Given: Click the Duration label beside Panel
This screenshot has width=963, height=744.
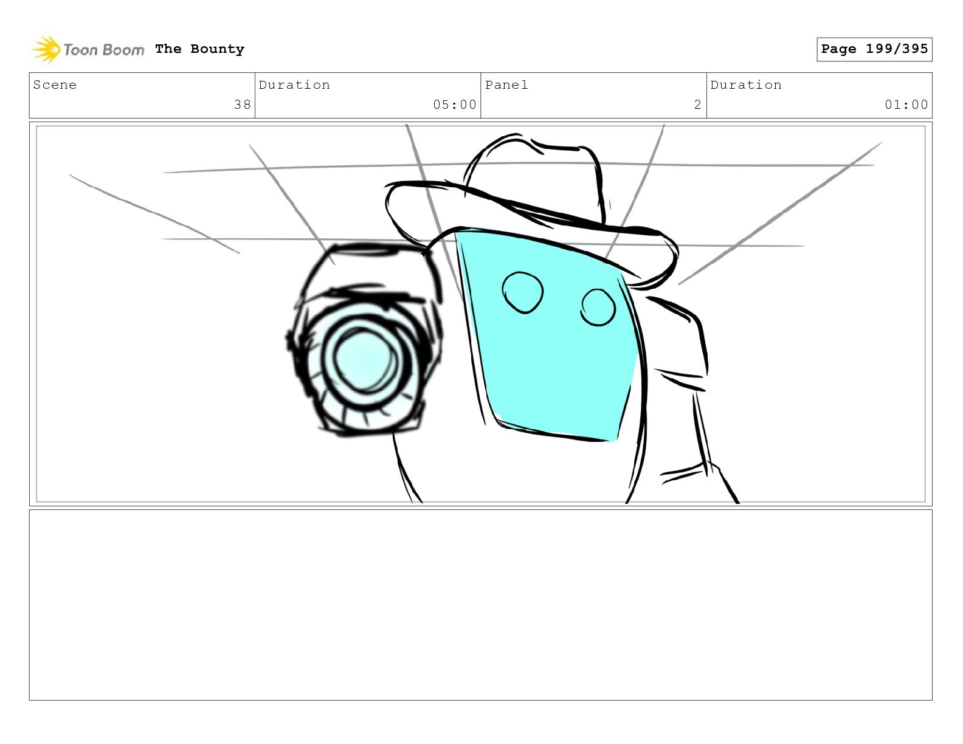Looking at the screenshot, I should (x=746, y=85).
